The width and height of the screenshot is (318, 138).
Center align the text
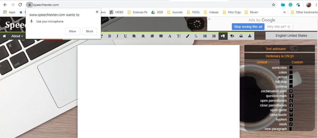pos(143,36)
